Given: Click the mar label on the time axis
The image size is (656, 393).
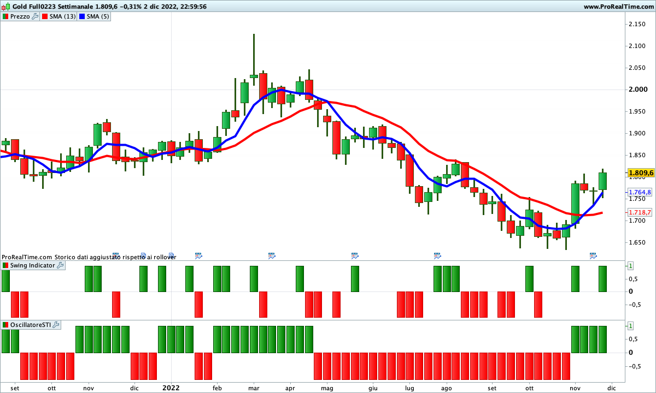Looking at the screenshot, I should (x=253, y=388).
